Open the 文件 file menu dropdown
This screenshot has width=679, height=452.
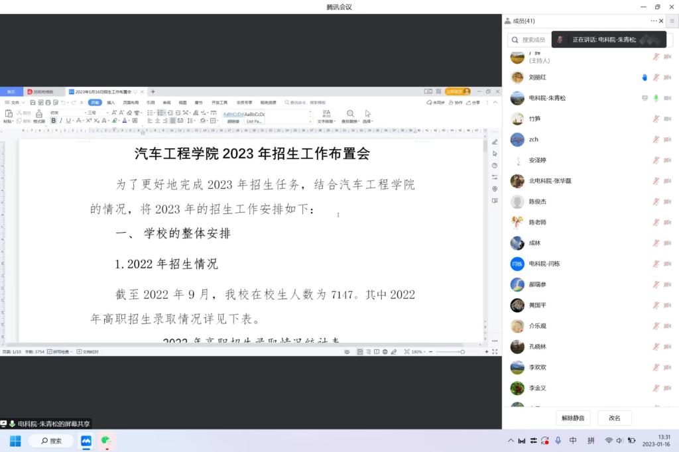(x=15, y=103)
